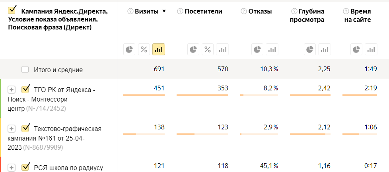Expand Текстово-графическая кампания №161 row

coord(12,129)
